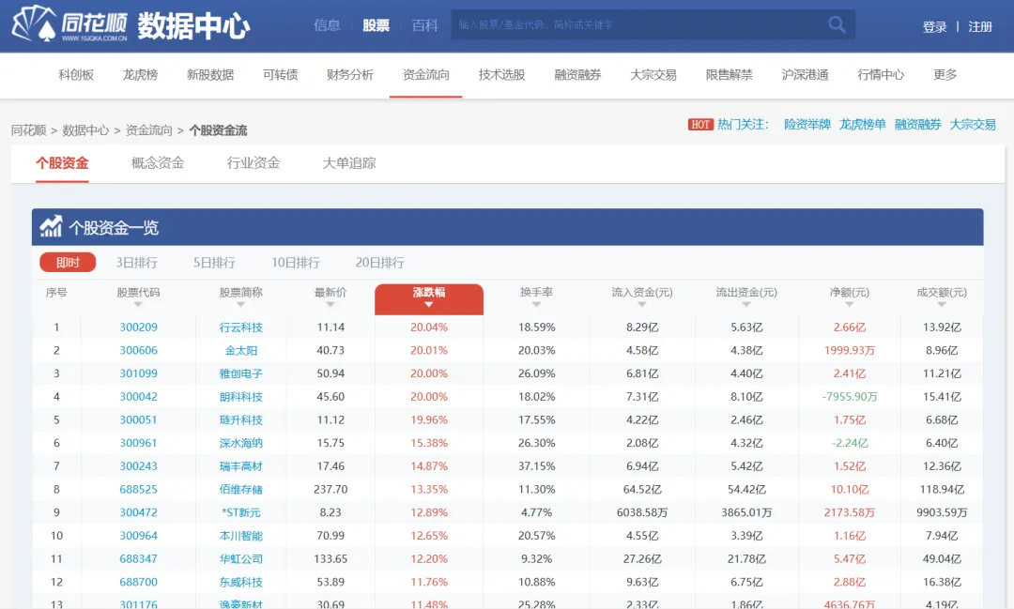Switch to 5日排行 ranking
Image resolution: width=1014 pixels, height=609 pixels.
[214, 263]
